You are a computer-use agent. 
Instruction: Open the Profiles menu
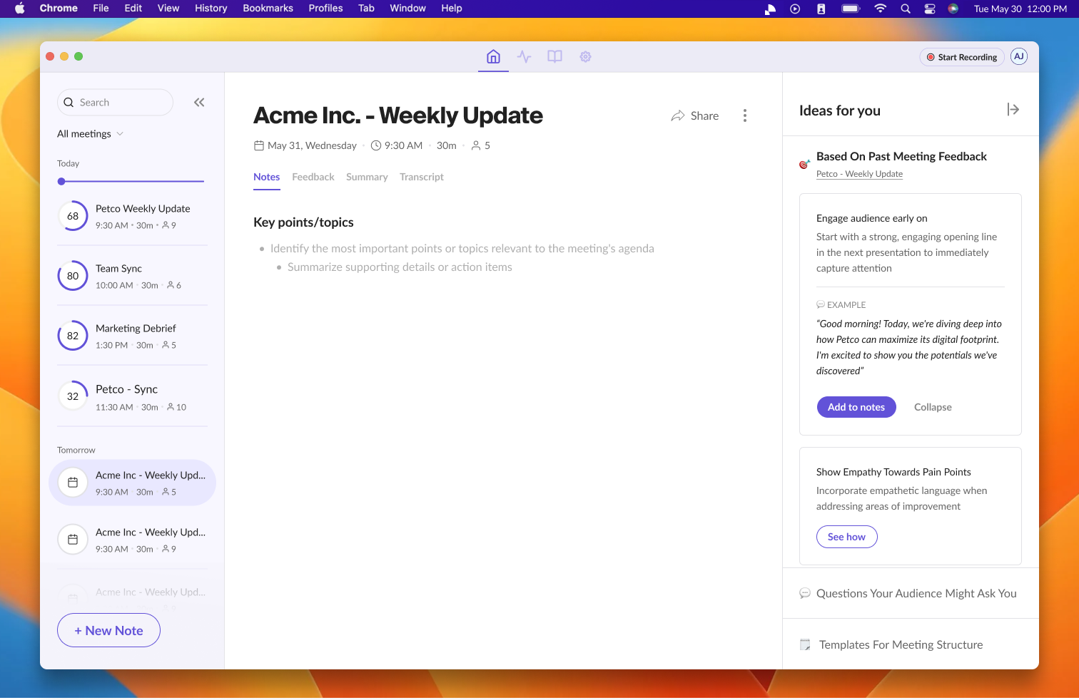point(326,9)
